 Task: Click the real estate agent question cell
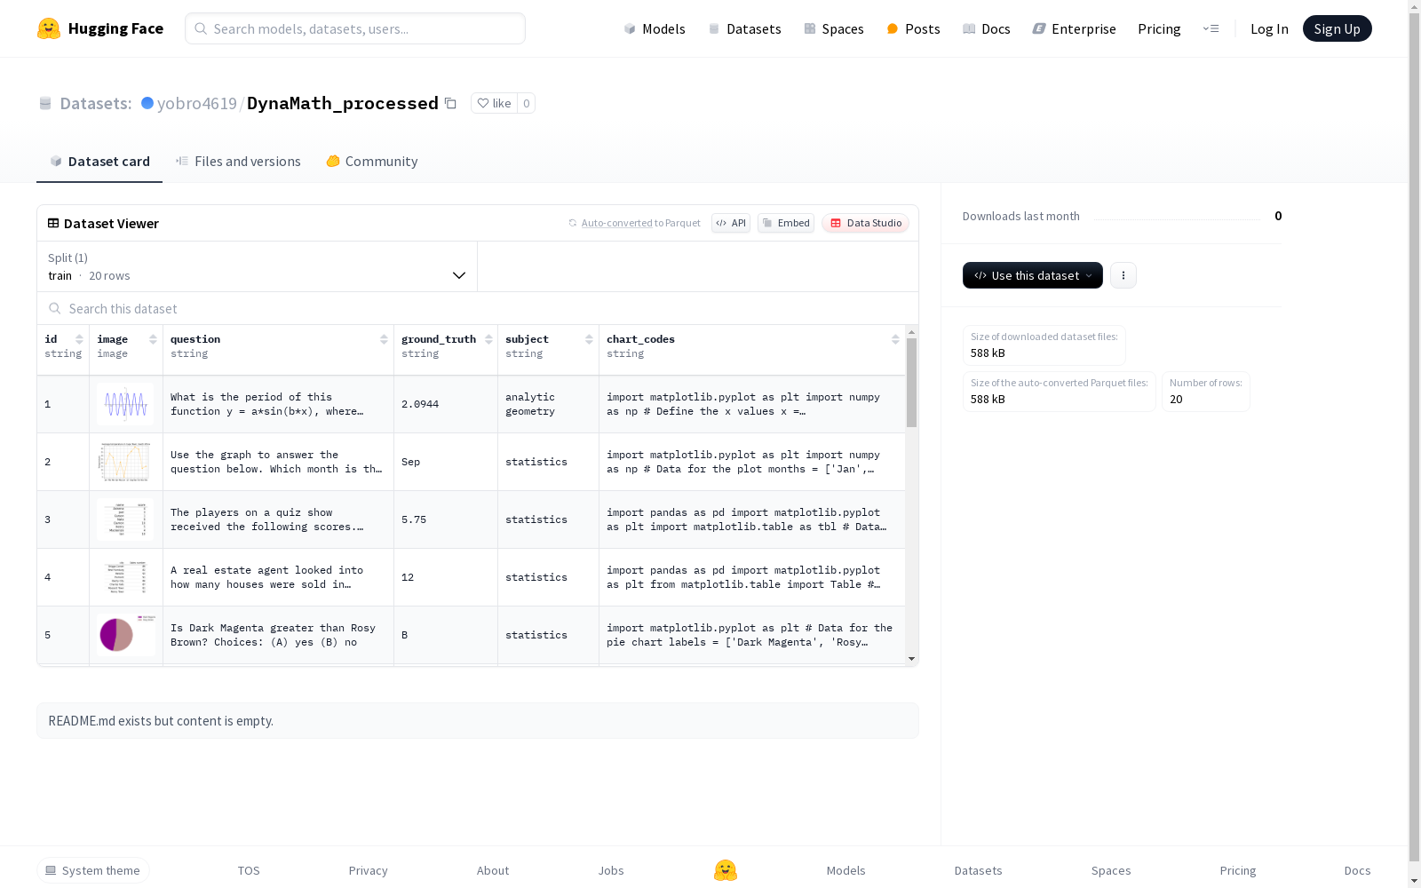pos(279,577)
